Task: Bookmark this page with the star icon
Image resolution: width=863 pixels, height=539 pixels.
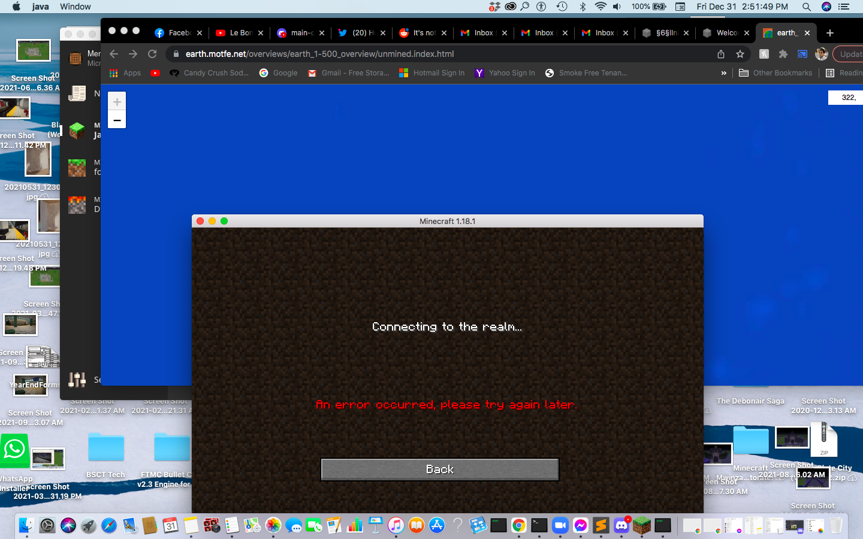Action: 740,54
